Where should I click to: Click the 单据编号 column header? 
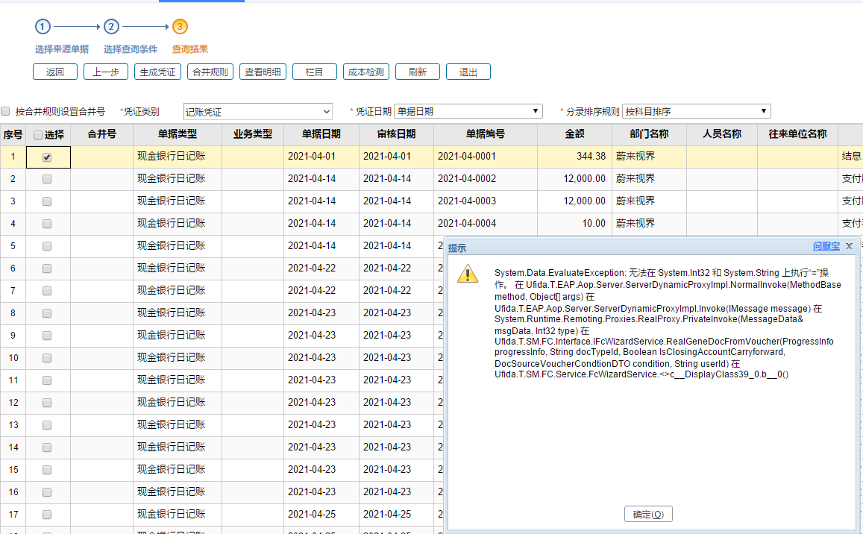click(486, 134)
